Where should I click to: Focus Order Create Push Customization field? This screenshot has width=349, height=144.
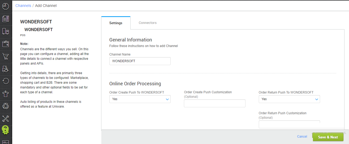click(x=215, y=103)
